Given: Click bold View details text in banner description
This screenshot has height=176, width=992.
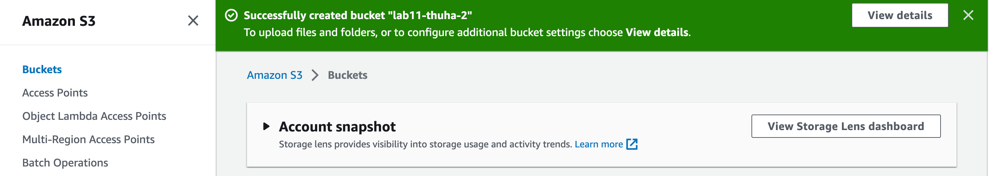Looking at the screenshot, I should click(x=657, y=32).
